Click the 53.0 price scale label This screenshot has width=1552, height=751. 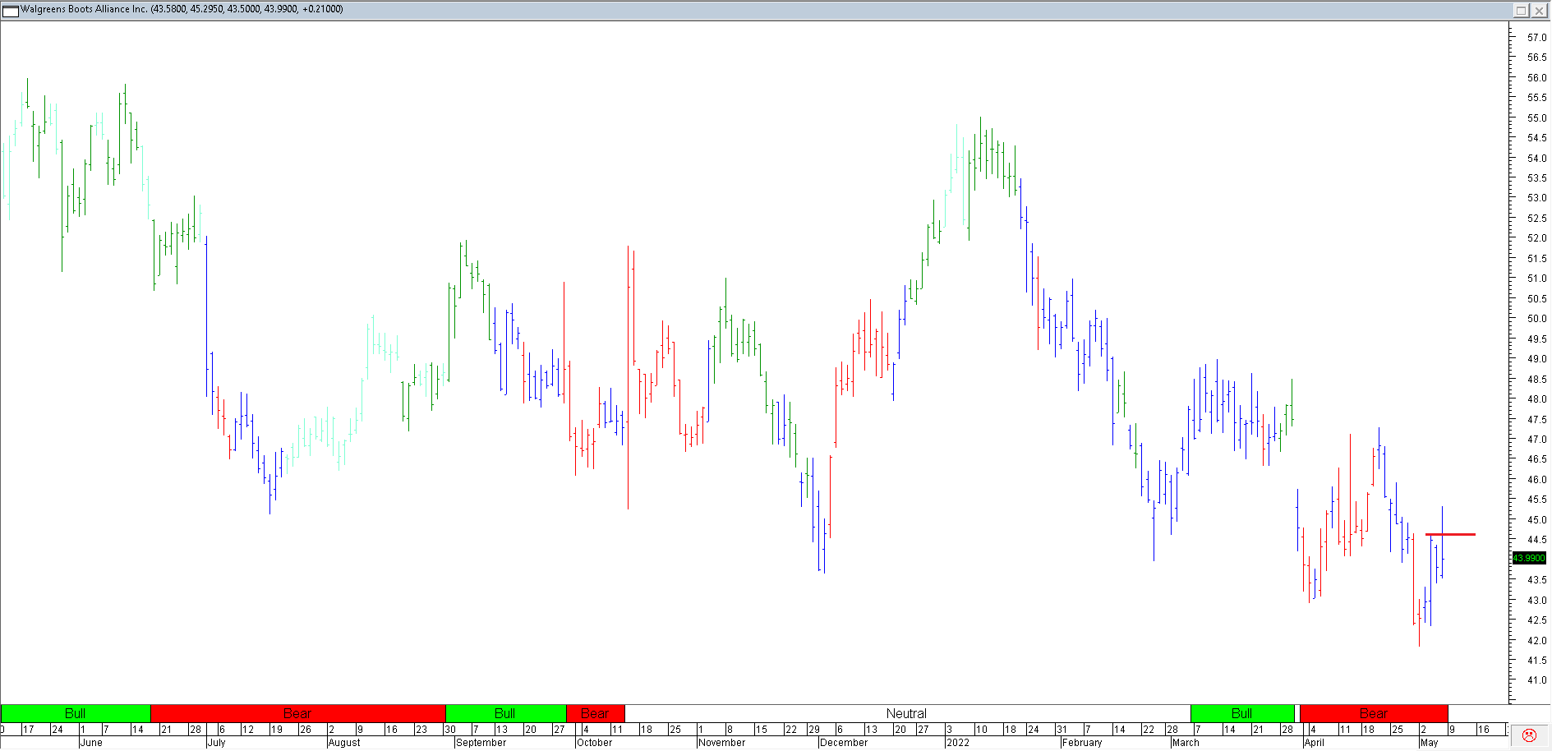pyautogui.click(x=1536, y=198)
